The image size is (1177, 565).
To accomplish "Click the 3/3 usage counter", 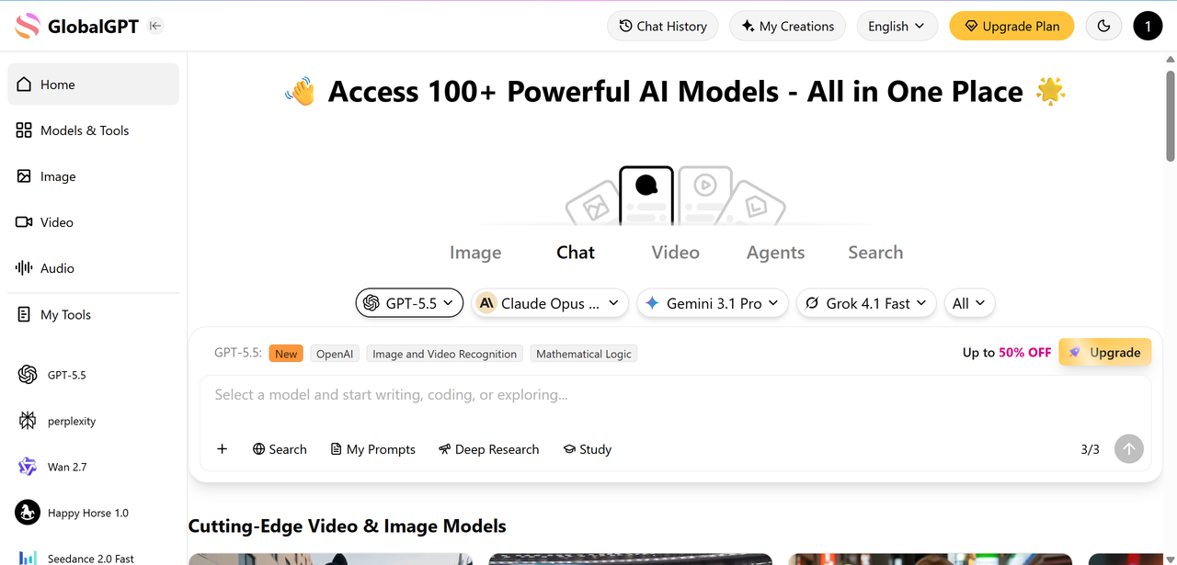I will pos(1090,449).
